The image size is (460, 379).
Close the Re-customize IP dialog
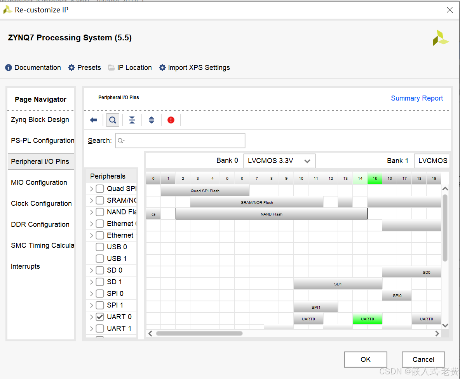pos(450,10)
